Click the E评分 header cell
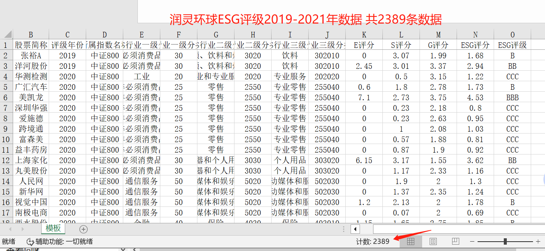The image size is (545, 251). [364, 45]
